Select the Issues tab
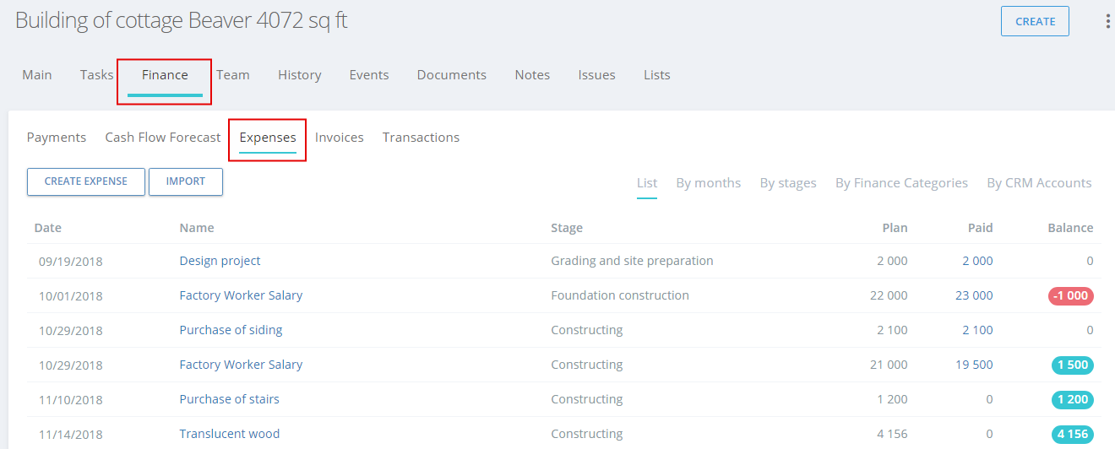The image size is (1115, 449). [x=596, y=75]
